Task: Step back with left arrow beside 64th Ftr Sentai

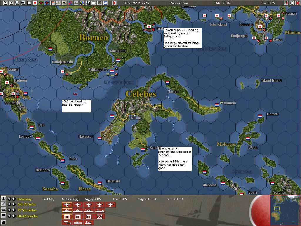Action: click(10, 204)
